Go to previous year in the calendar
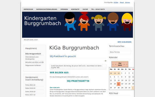 click(113, 64)
